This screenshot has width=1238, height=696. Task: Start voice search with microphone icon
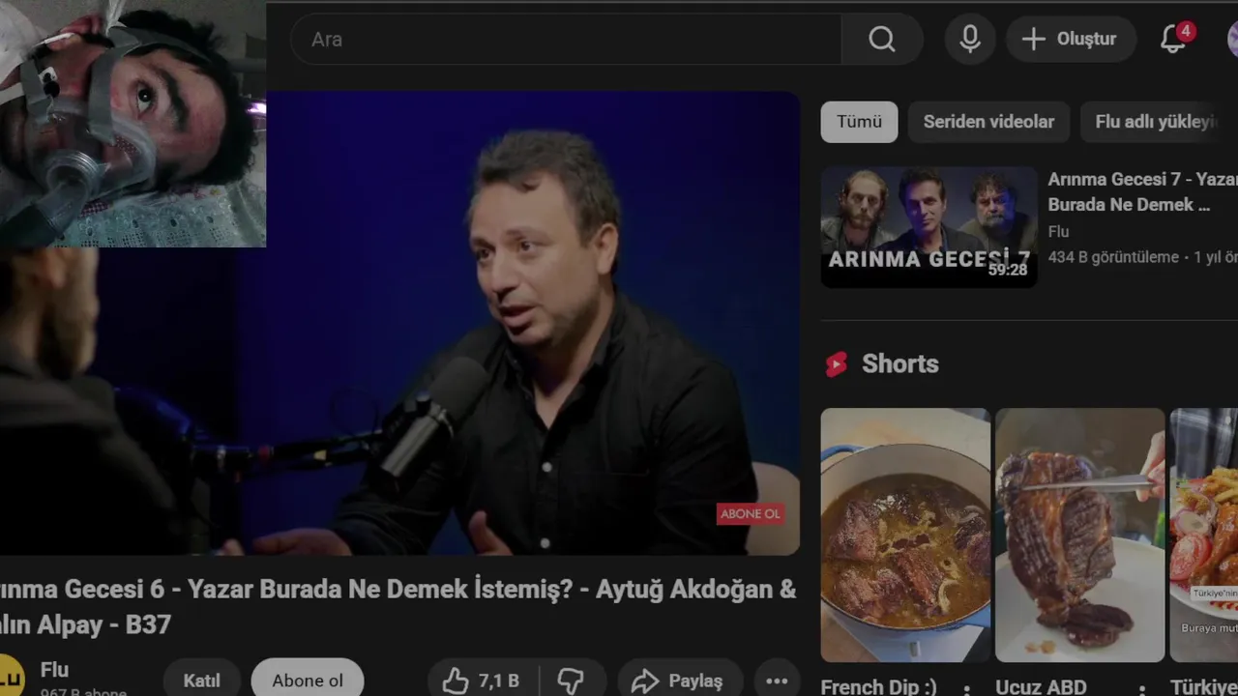coord(970,39)
